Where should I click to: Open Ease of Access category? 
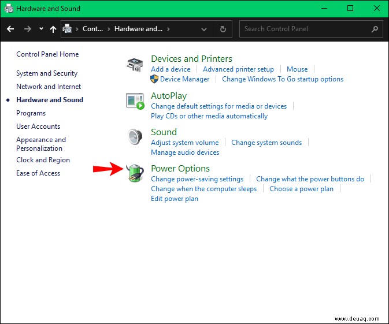tap(38, 173)
